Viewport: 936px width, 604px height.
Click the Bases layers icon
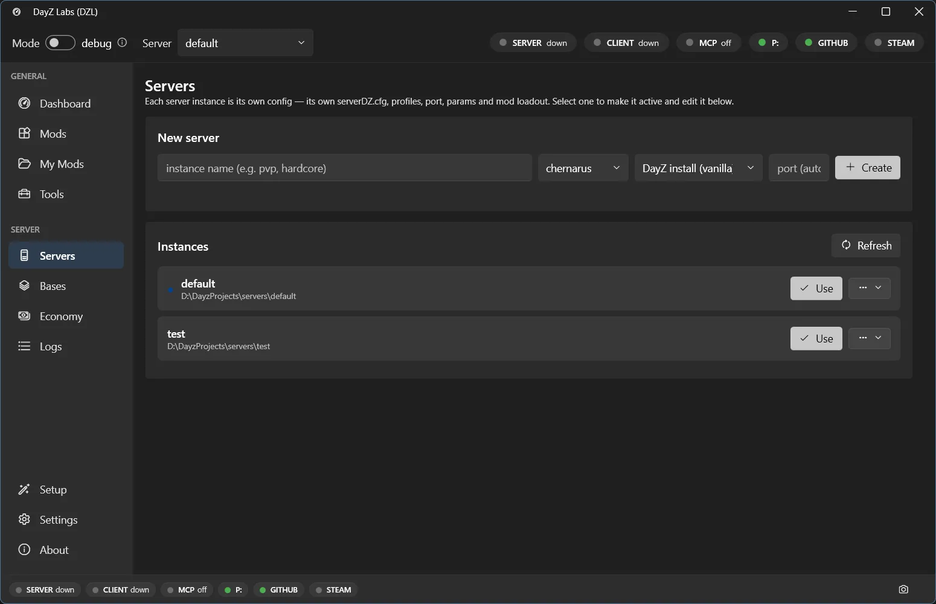pos(24,286)
